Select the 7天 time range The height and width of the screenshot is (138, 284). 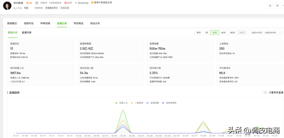pyautogui.click(x=206, y=33)
